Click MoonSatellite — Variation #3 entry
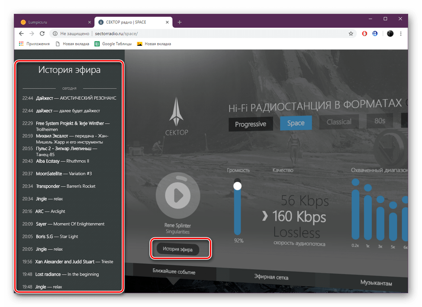The height and width of the screenshot is (307, 422). [x=57, y=174]
